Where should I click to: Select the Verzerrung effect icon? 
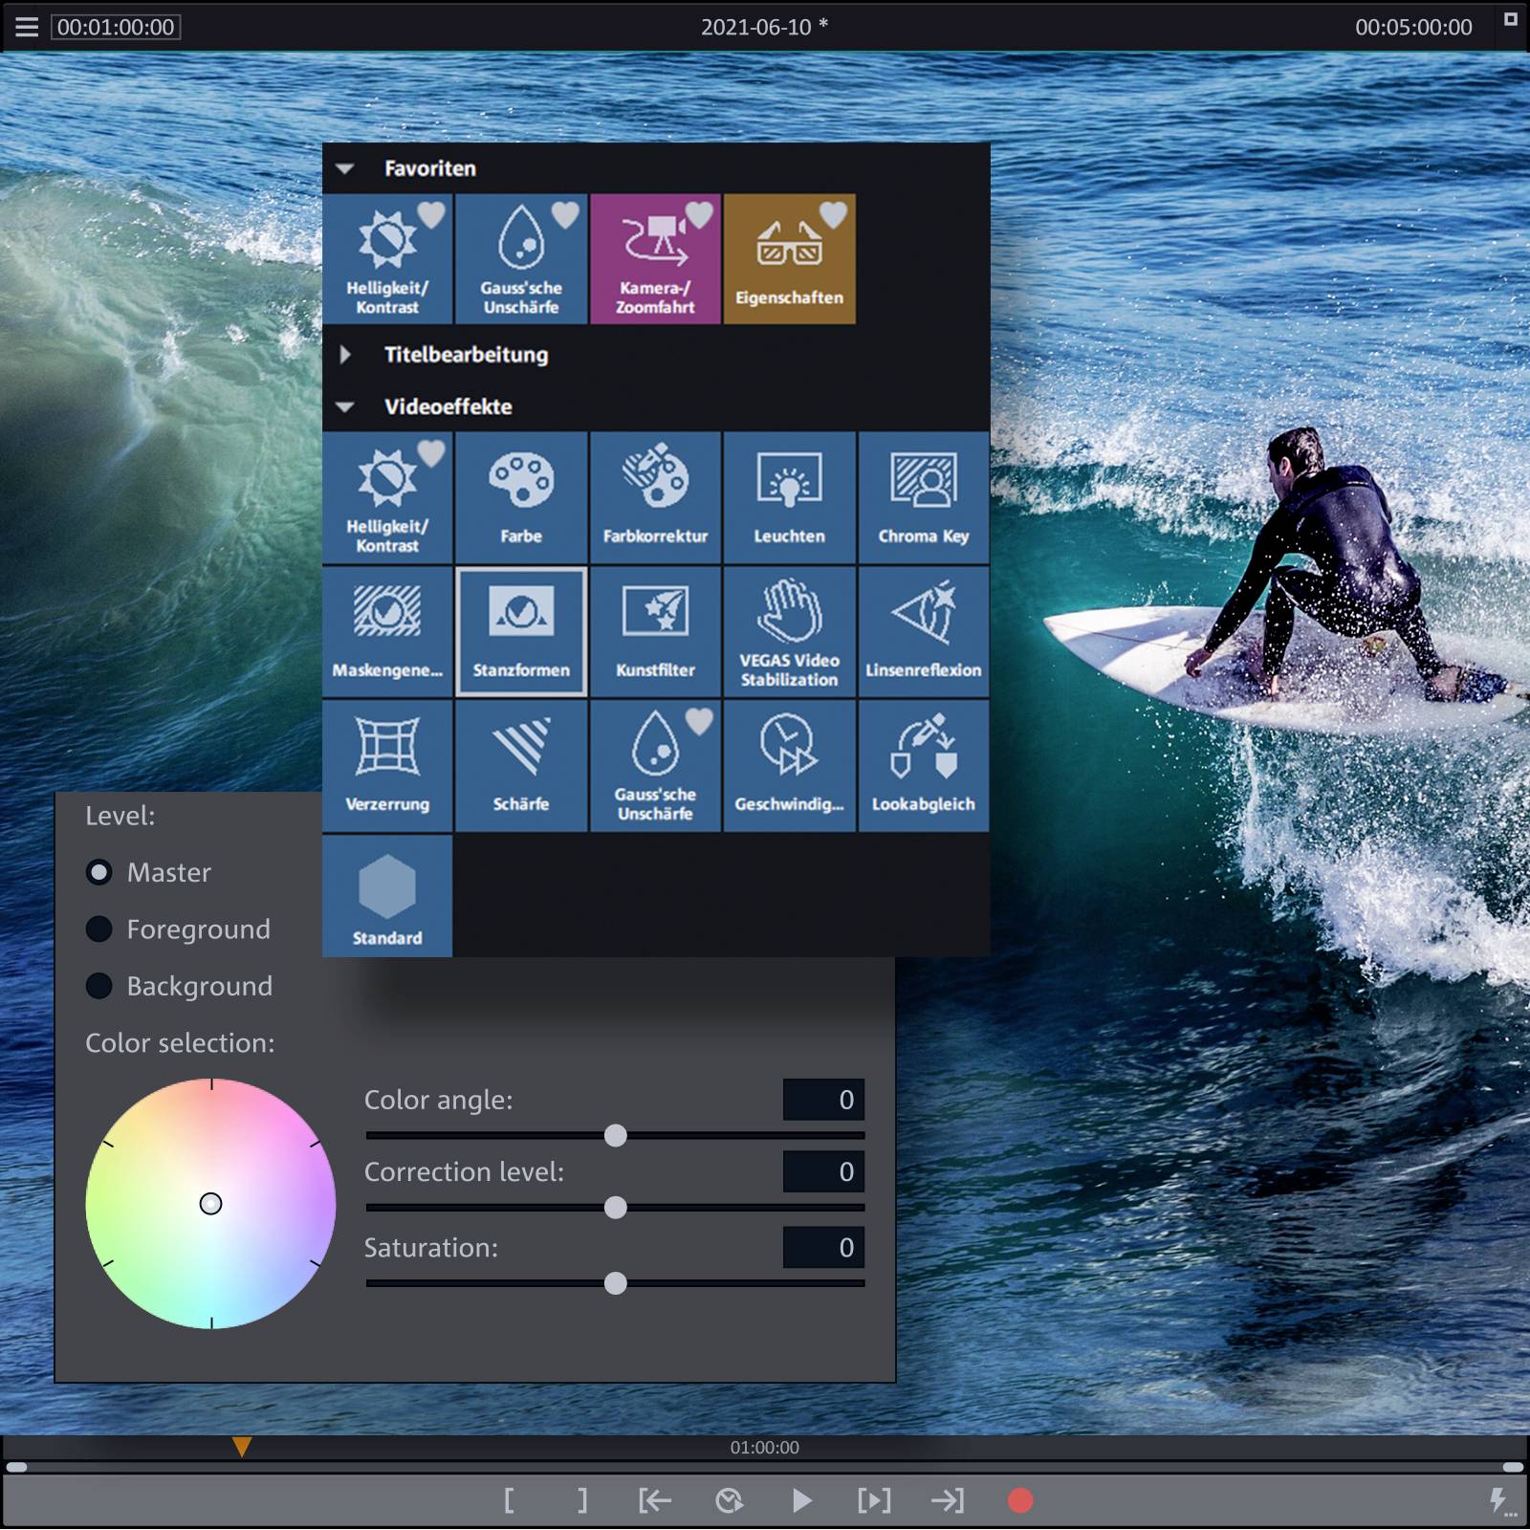click(x=386, y=763)
